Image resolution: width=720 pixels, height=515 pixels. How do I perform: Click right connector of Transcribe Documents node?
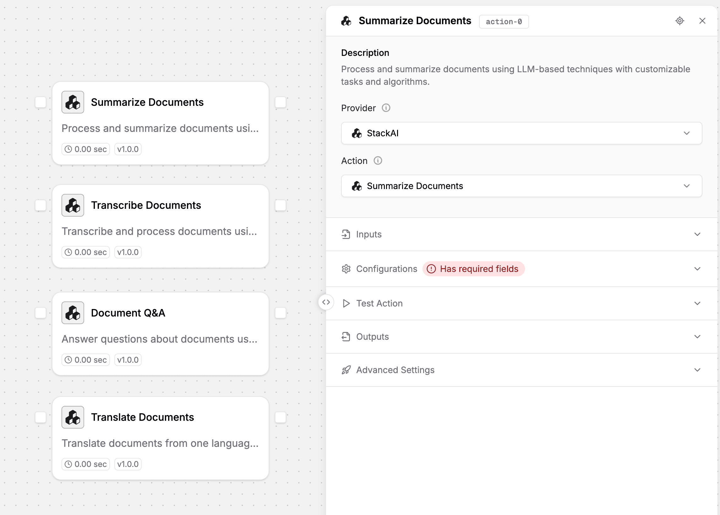[x=281, y=205]
